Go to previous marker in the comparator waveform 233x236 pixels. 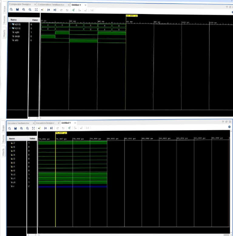pyautogui.click(x=79, y=10)
